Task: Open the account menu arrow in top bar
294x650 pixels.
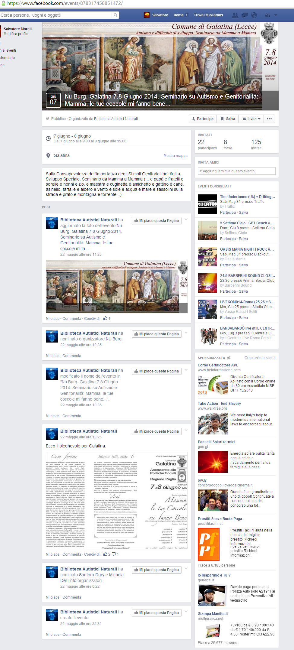Action: click(x=276, y=15)
